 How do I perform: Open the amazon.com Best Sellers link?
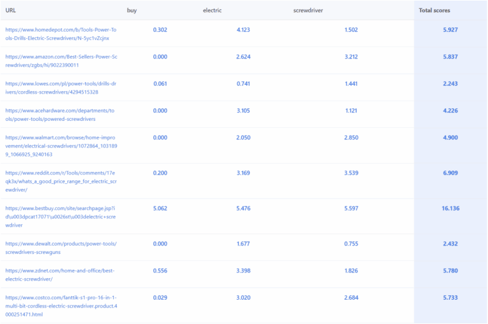click(x=61, y=61)
